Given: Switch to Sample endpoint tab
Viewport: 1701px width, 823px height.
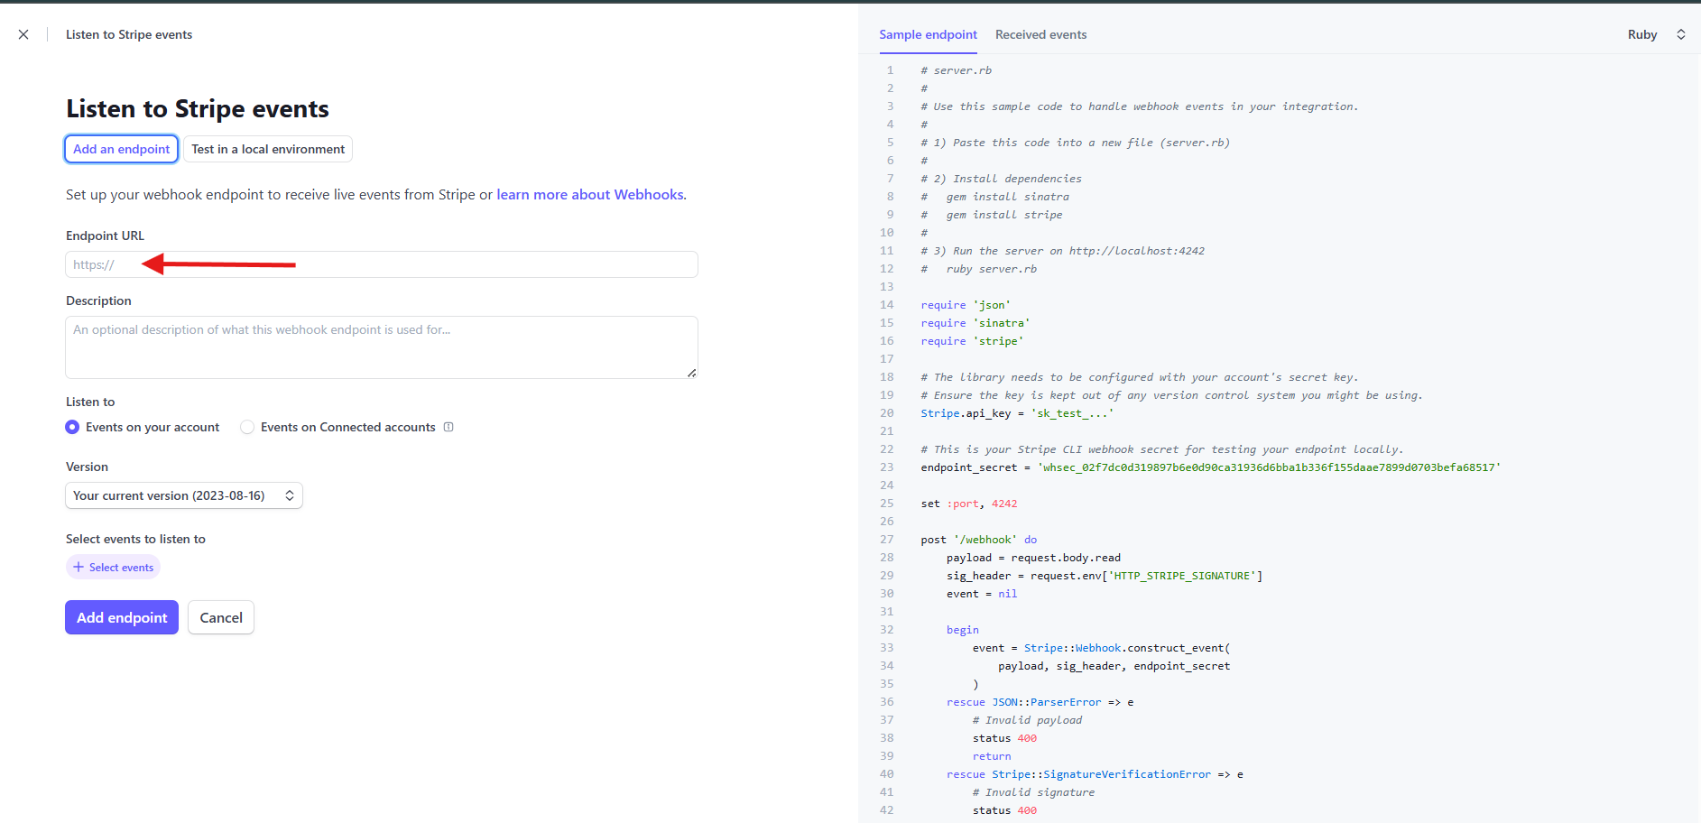Looking at the screenshot, I should click(928, 34).
